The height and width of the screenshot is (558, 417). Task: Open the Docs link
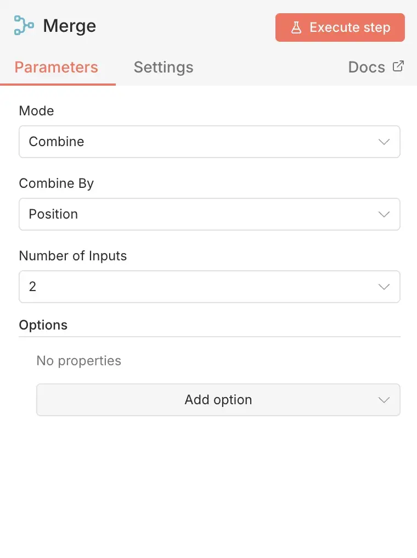367,67
